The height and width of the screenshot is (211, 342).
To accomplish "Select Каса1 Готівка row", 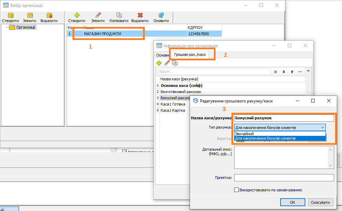I will pyautogui.click(x=175, y=104).
